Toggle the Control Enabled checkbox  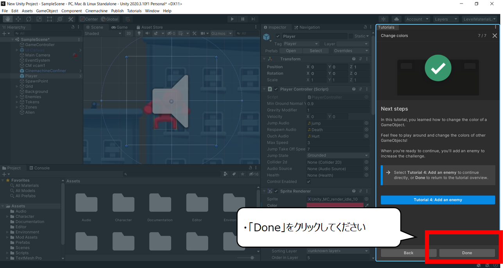pos(309,182)
